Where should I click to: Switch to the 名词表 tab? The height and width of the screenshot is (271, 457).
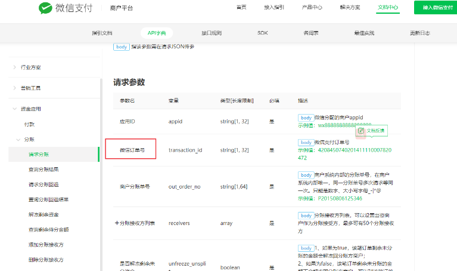tap(311, 33)
